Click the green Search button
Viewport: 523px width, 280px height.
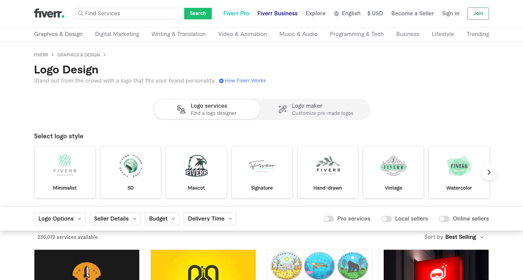(198, 14)
